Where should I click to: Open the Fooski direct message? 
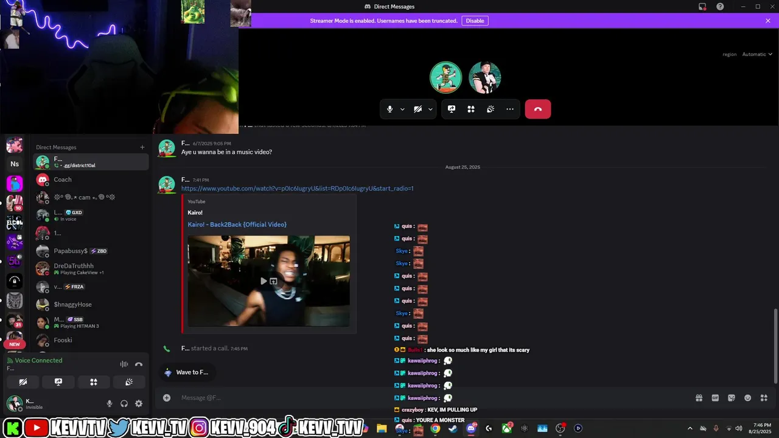91,340
